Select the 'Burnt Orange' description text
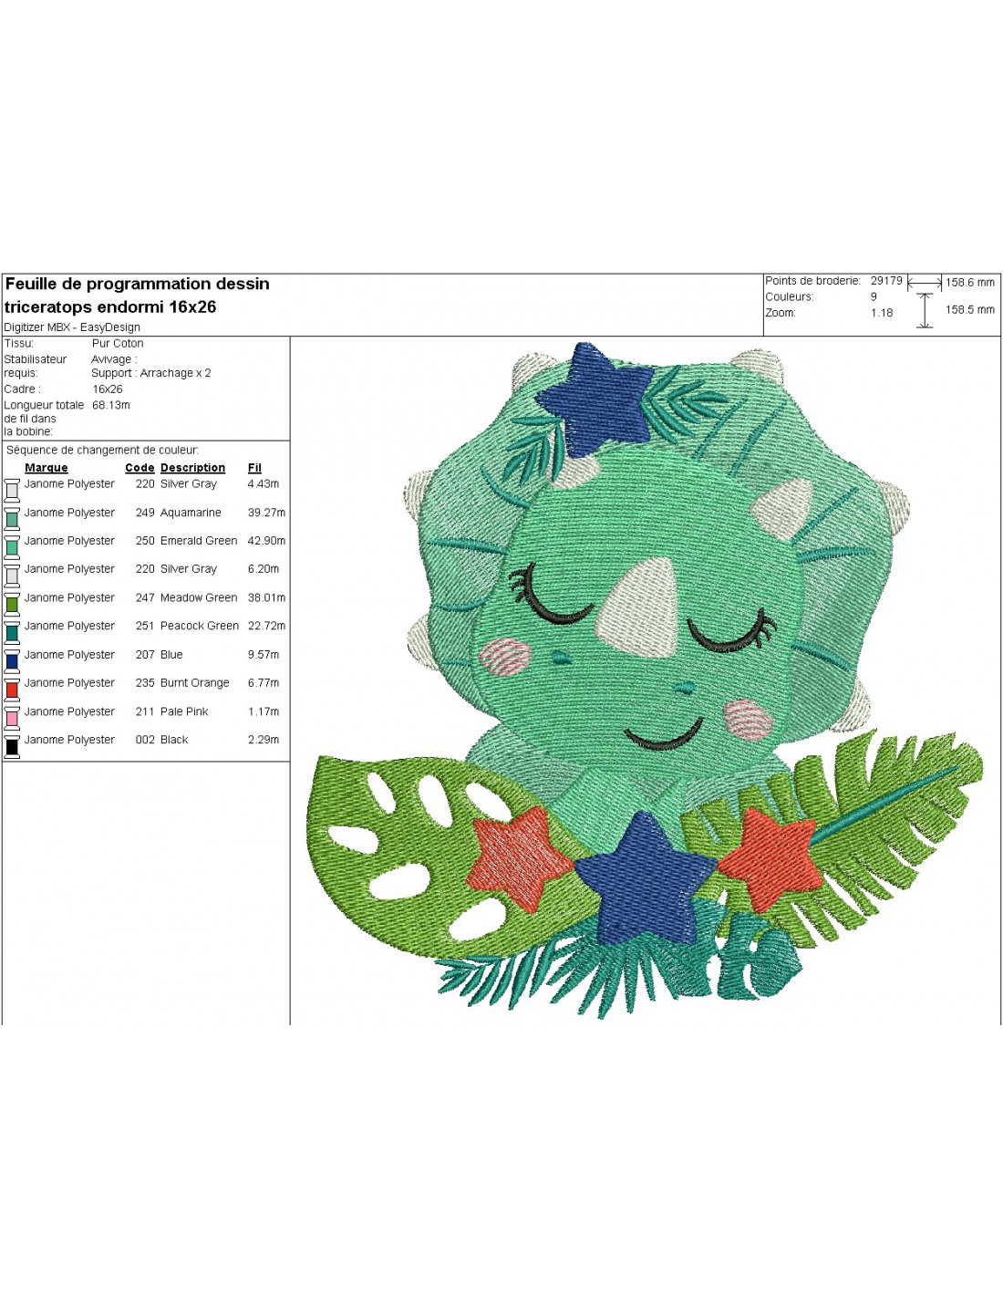This screenshot has height=1297, width=1003. 195,683
